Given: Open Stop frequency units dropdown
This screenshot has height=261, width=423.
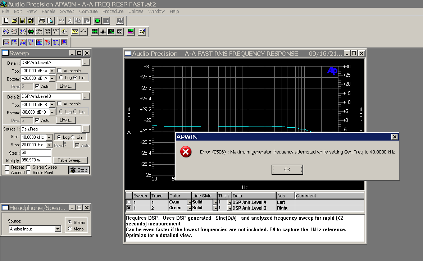Looking at the screenshot, I should click(x=49, y=145).
